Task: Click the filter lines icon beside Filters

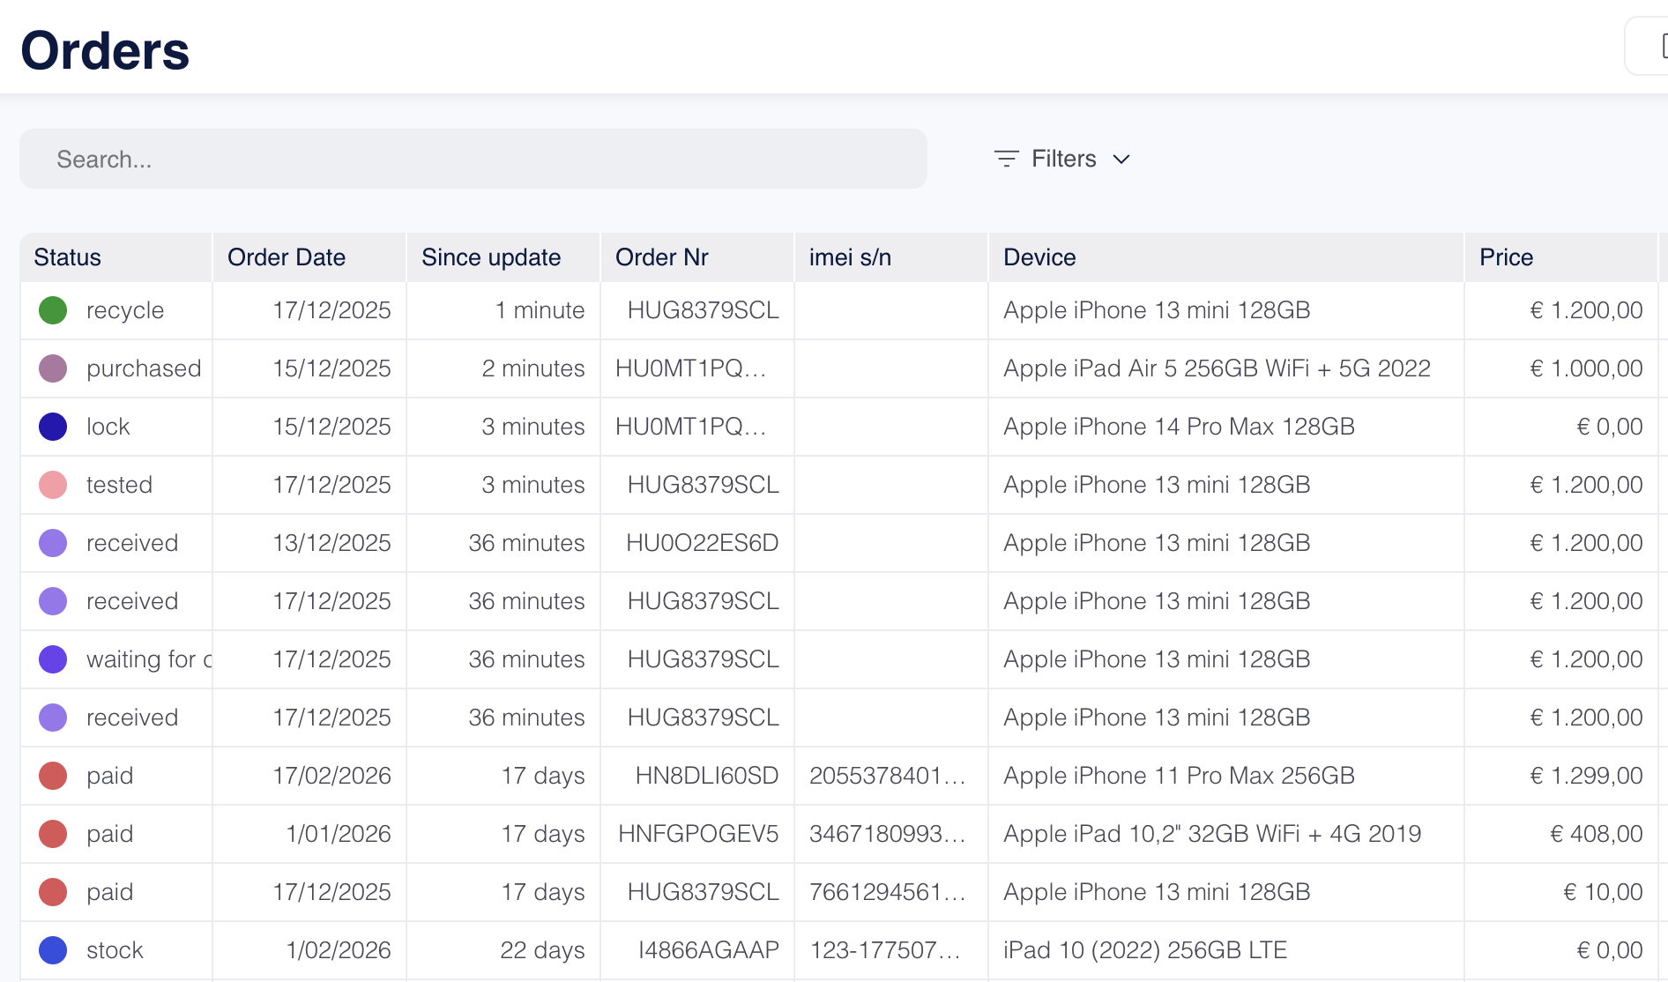Action: pyautogui.click(x=1006, y=159)
